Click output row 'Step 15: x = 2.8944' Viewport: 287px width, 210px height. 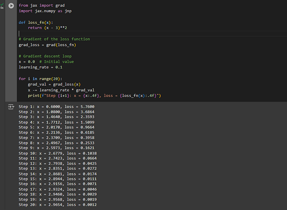click(58, 179)
